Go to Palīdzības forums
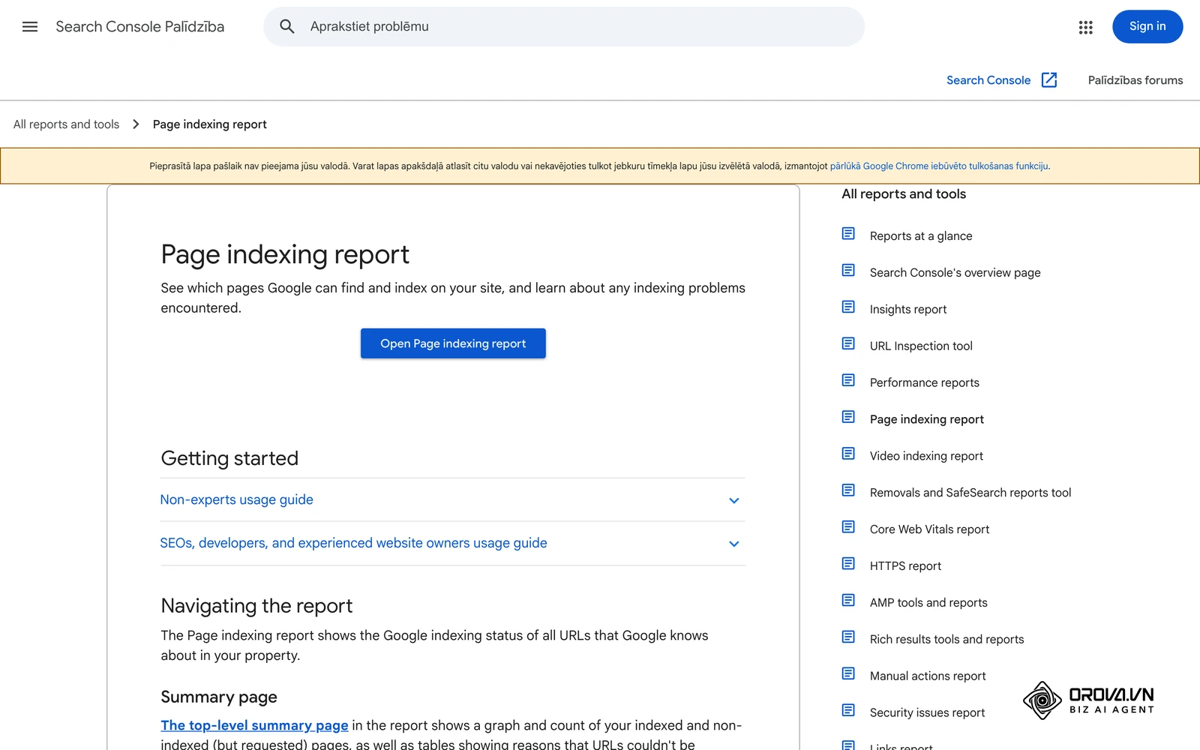 tap(1135, 80)
